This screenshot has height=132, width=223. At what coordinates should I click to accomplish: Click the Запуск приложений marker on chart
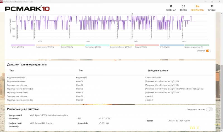(69, 32)
